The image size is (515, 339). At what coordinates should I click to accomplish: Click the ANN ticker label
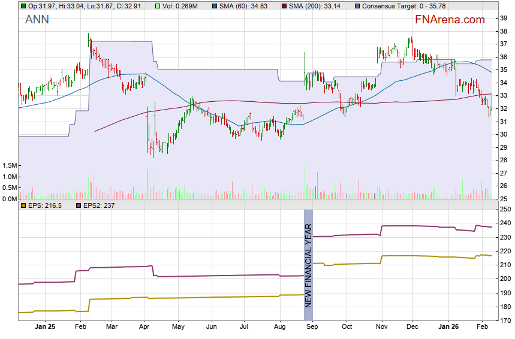pyautogui.click(x=37, y=20)
